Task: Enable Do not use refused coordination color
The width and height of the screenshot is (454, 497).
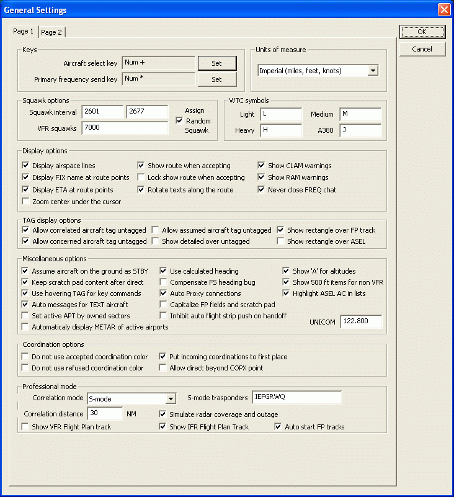Action: (25, 367)
